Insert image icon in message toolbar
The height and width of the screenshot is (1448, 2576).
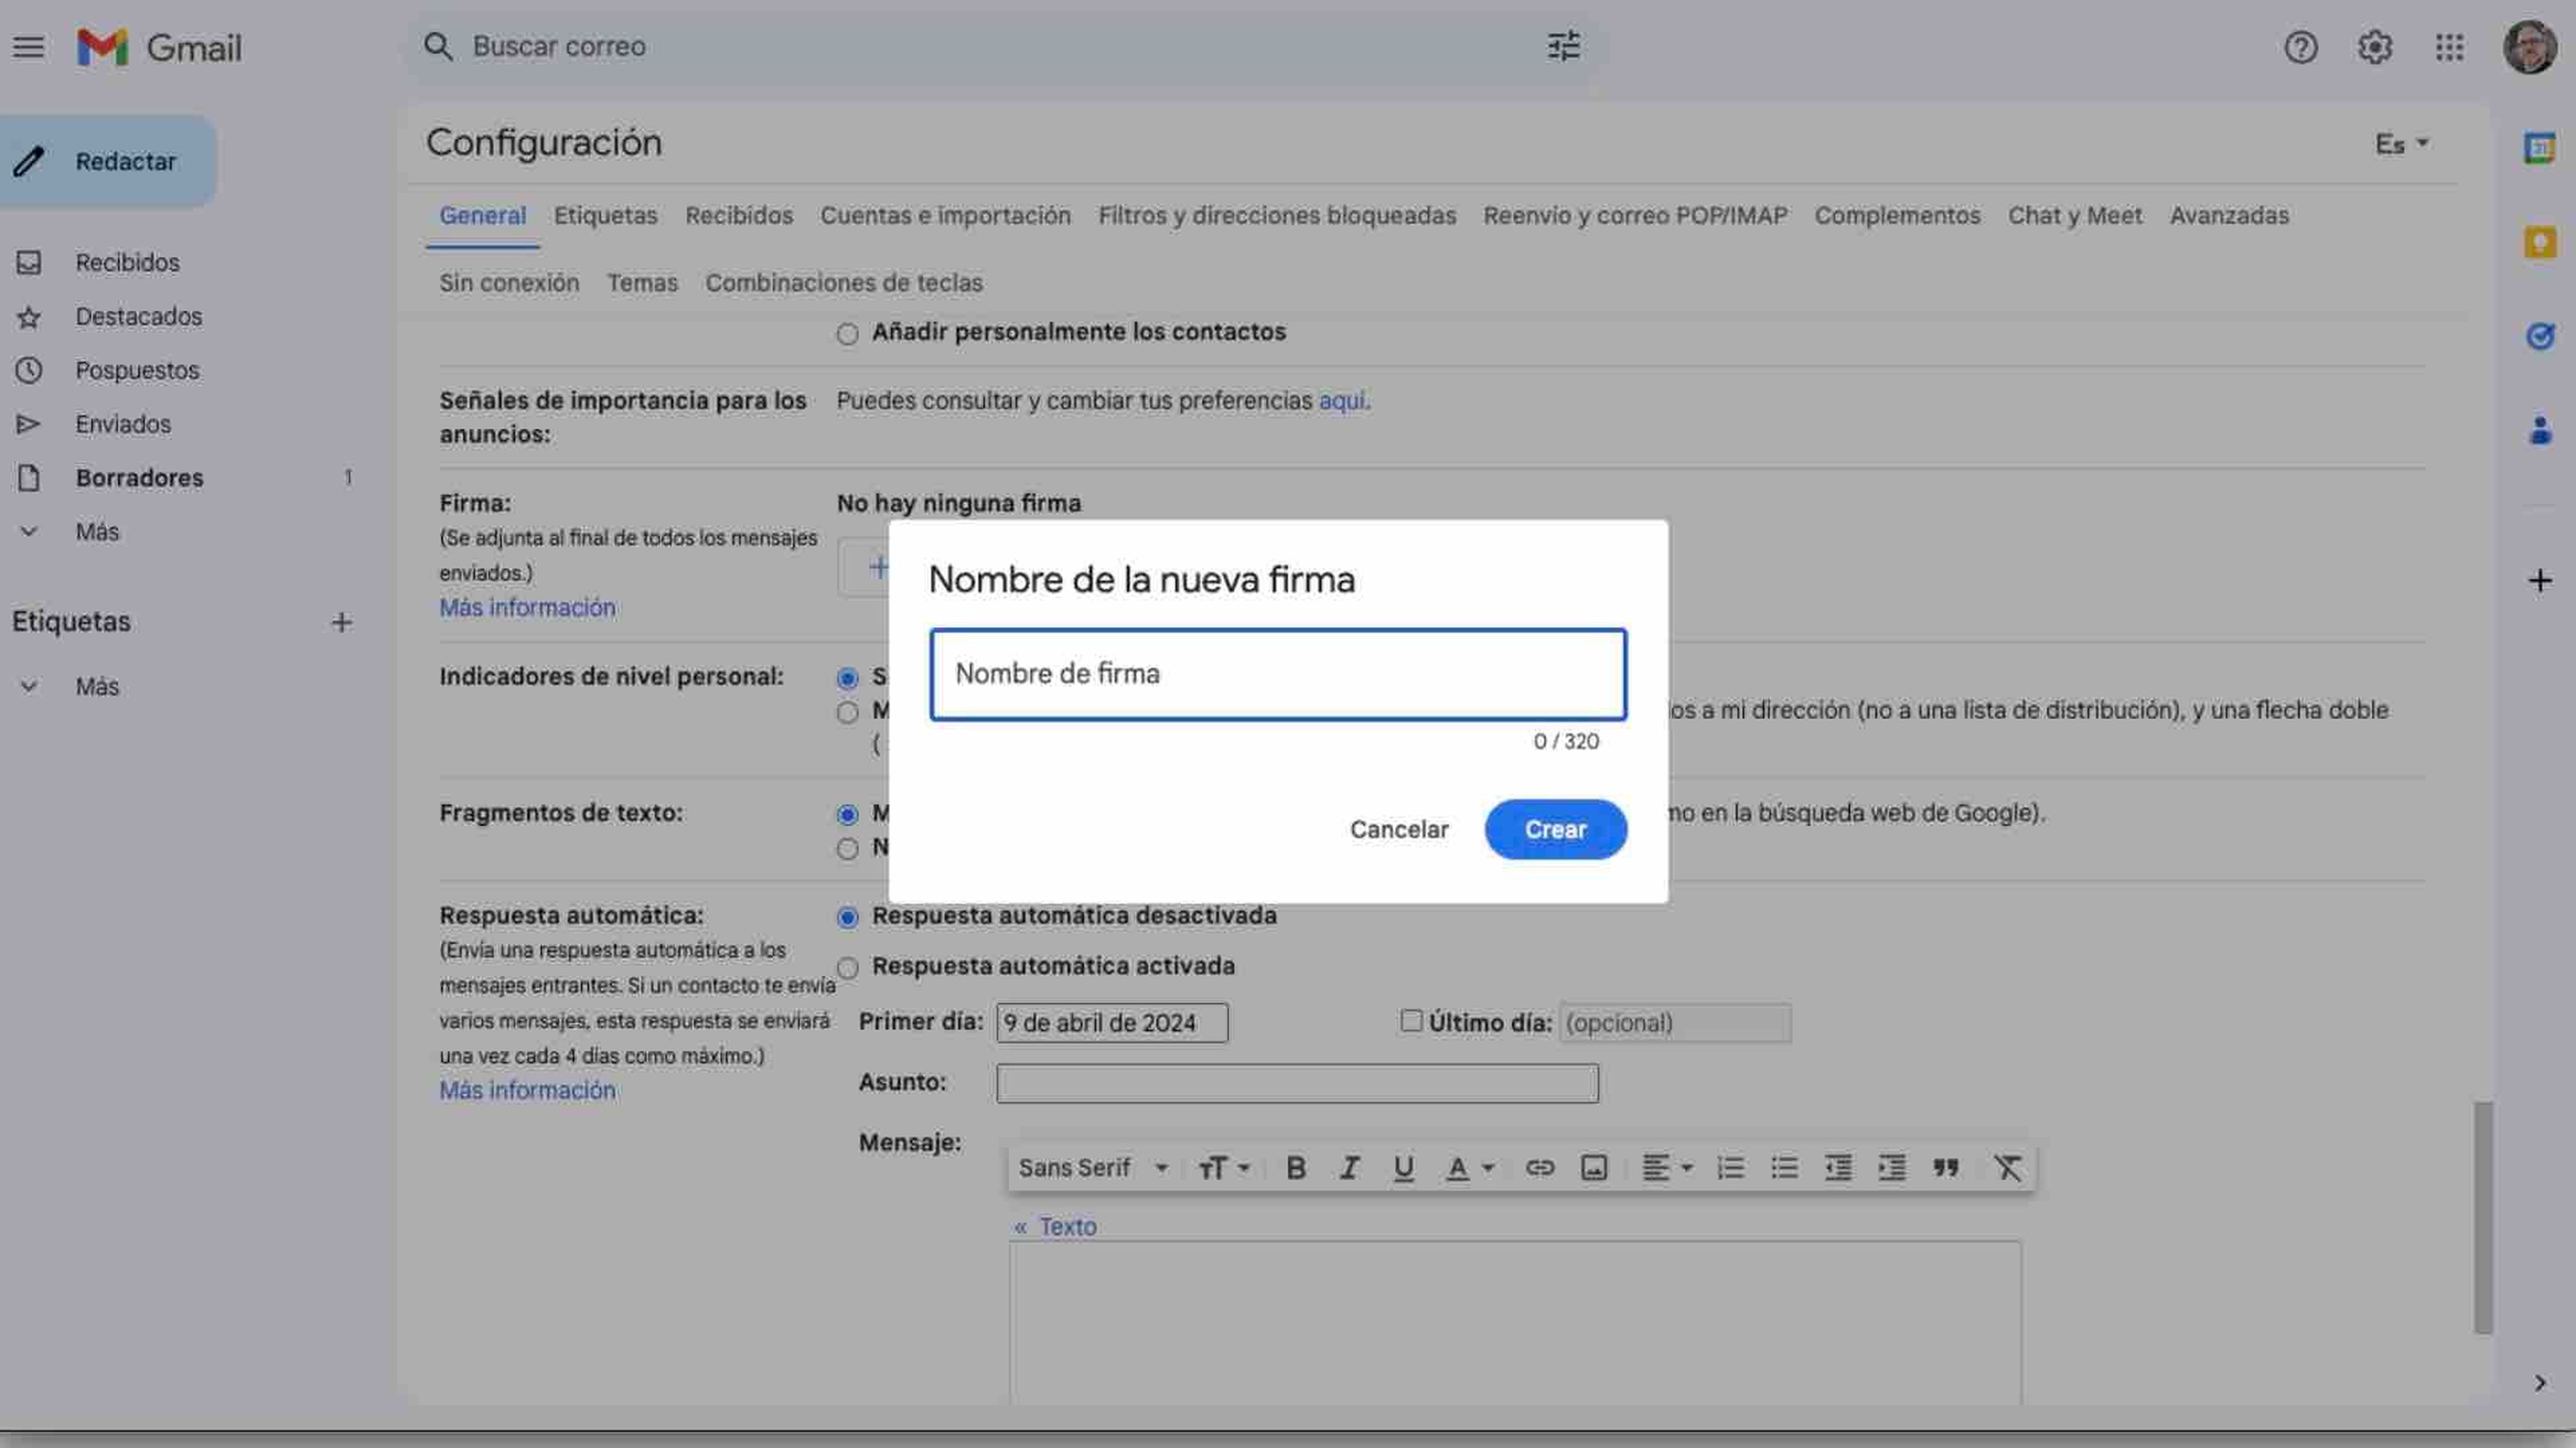pyautogui.click(x=1593, y=1167)
